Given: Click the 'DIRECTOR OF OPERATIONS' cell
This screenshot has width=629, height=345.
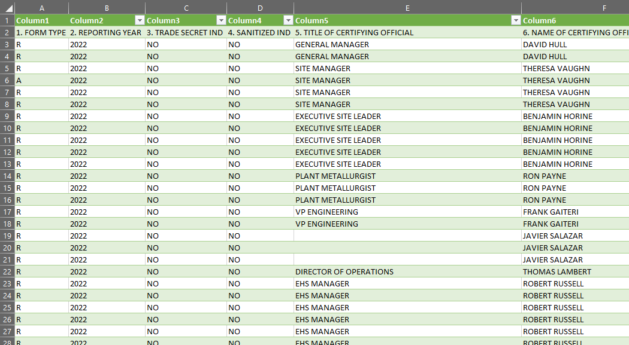Looking at the screenshot, I should (x=344, y=271).
